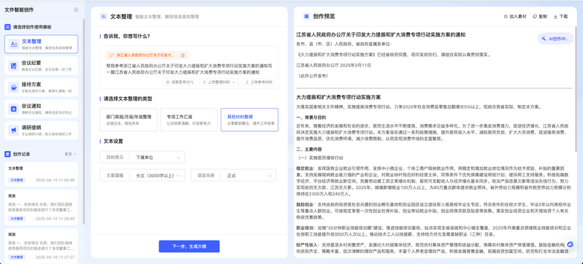583x264 pixels.
Task: Open the 文章篇幅 dropdown
Action: point(142,175)
